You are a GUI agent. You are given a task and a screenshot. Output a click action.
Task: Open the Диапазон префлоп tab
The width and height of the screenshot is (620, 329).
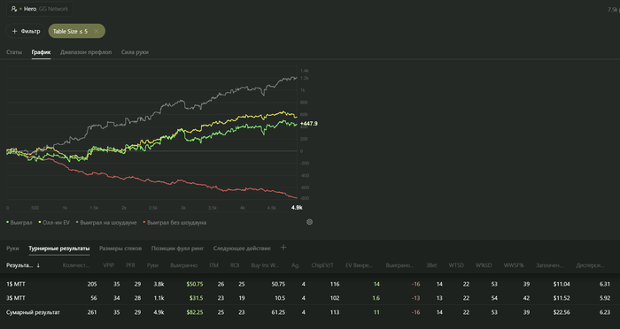[86, 52]
